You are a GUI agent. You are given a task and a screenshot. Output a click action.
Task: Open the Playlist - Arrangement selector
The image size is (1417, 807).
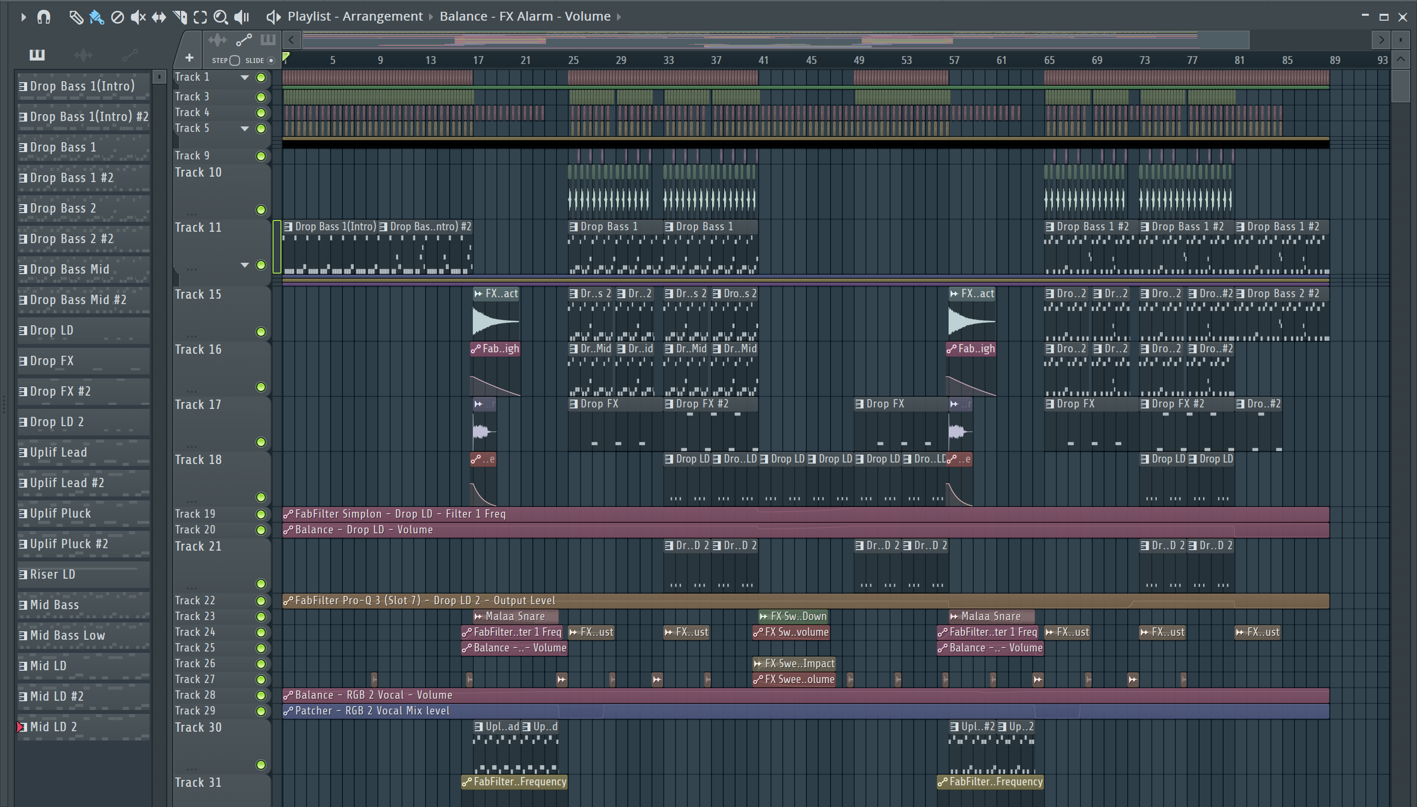pos(355,17)
